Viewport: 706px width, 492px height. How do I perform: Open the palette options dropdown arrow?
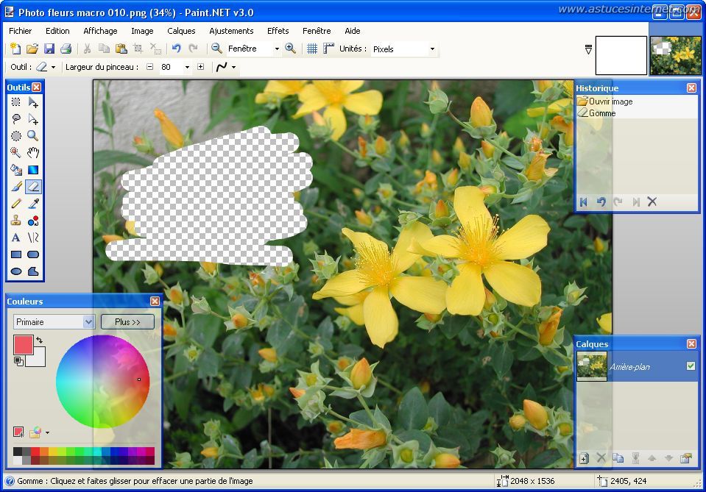(47, 432)
